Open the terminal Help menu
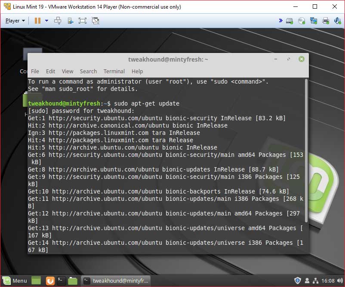 coord(137,72)
